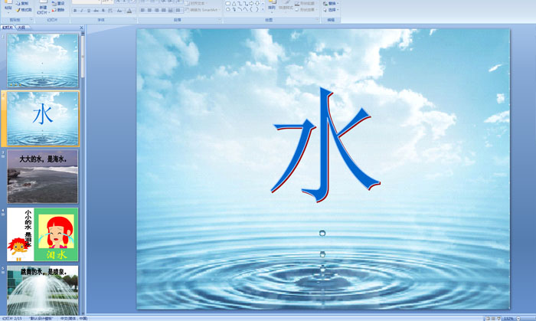Image resolution: width=536 pixels, height=321 pixels.
Task: Justify the paragraph text
Action: pos(163,11)
